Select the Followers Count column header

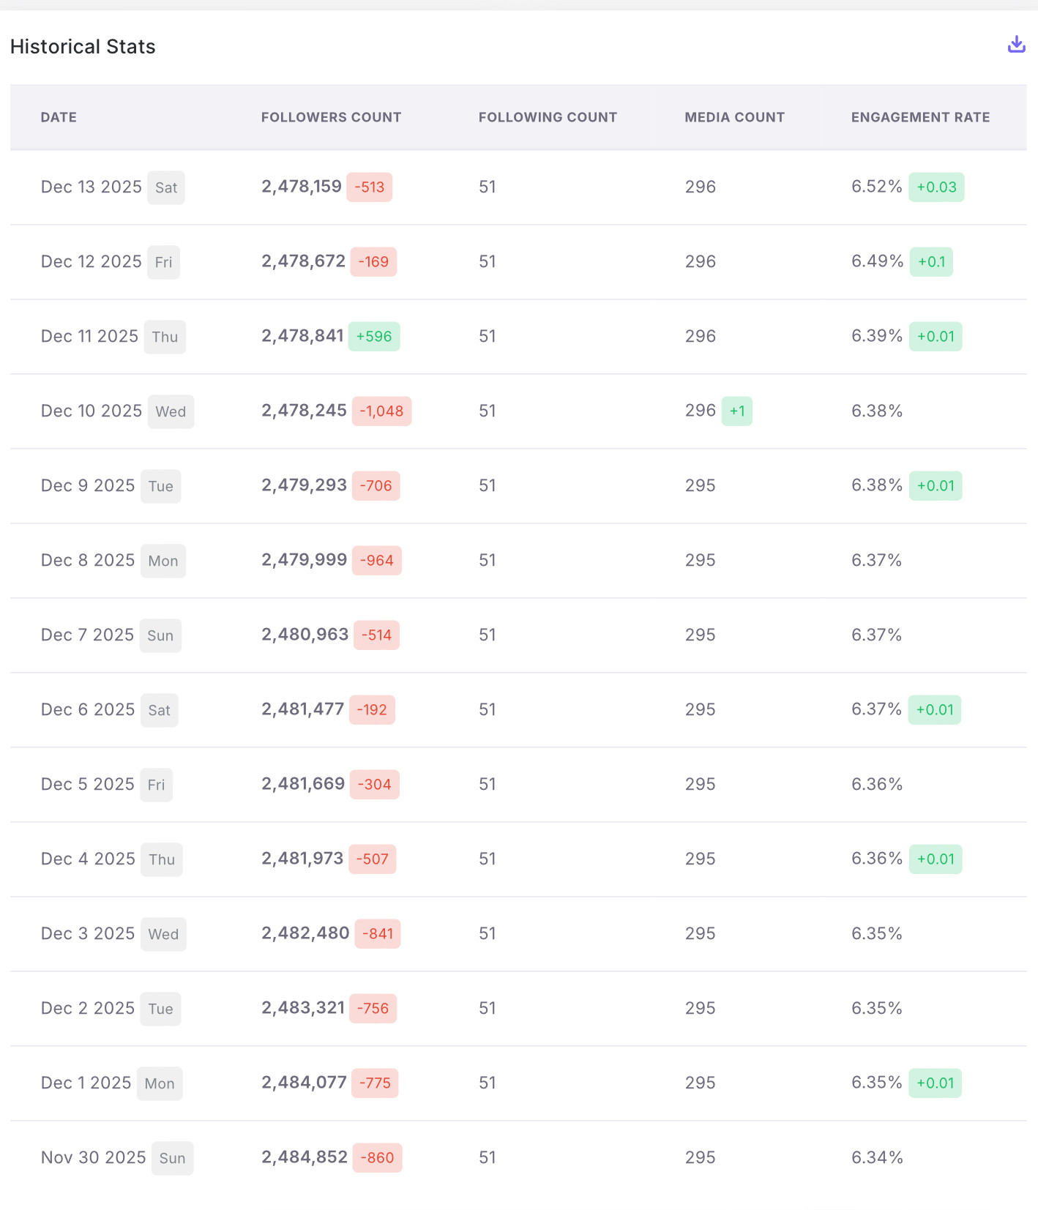point(331,117)
